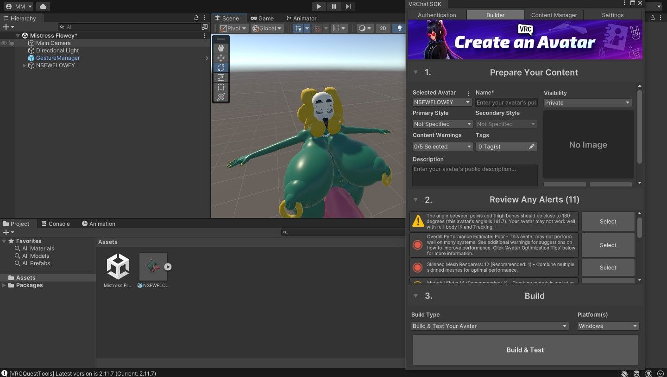Open the Console tab
Viewport: 667px width, 377px height.
56,224
